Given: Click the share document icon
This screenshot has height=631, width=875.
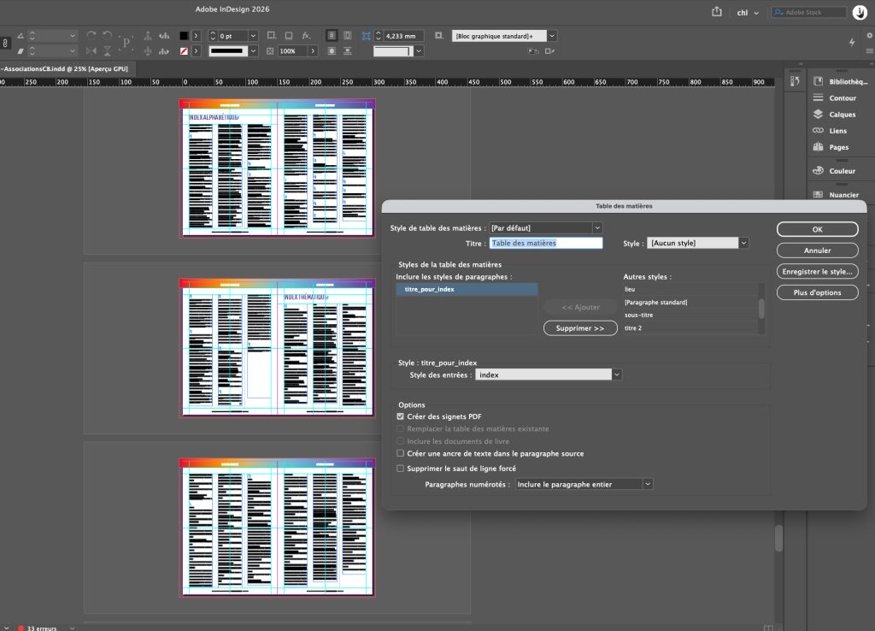Looking at the screenshot, I should click(x=717, y=12).
